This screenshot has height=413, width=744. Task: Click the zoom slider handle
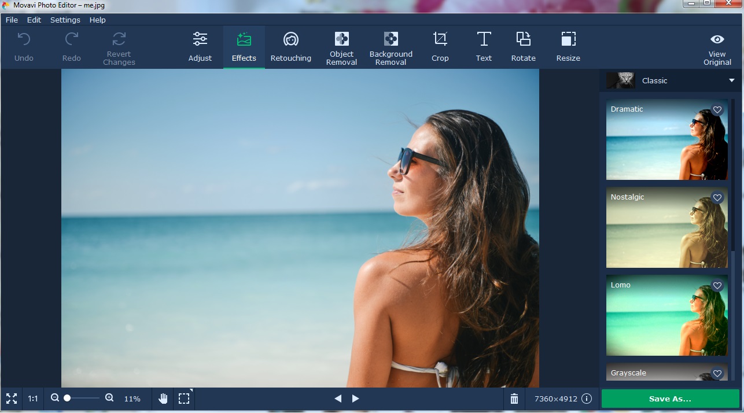click(x=67, y=398)
